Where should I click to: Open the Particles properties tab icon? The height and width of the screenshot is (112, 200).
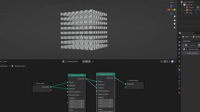coord(179,73)
